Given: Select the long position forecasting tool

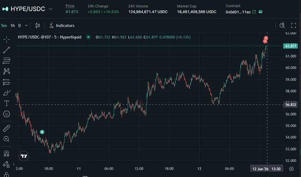Looking at the screenshot, I should click(7, 82).
